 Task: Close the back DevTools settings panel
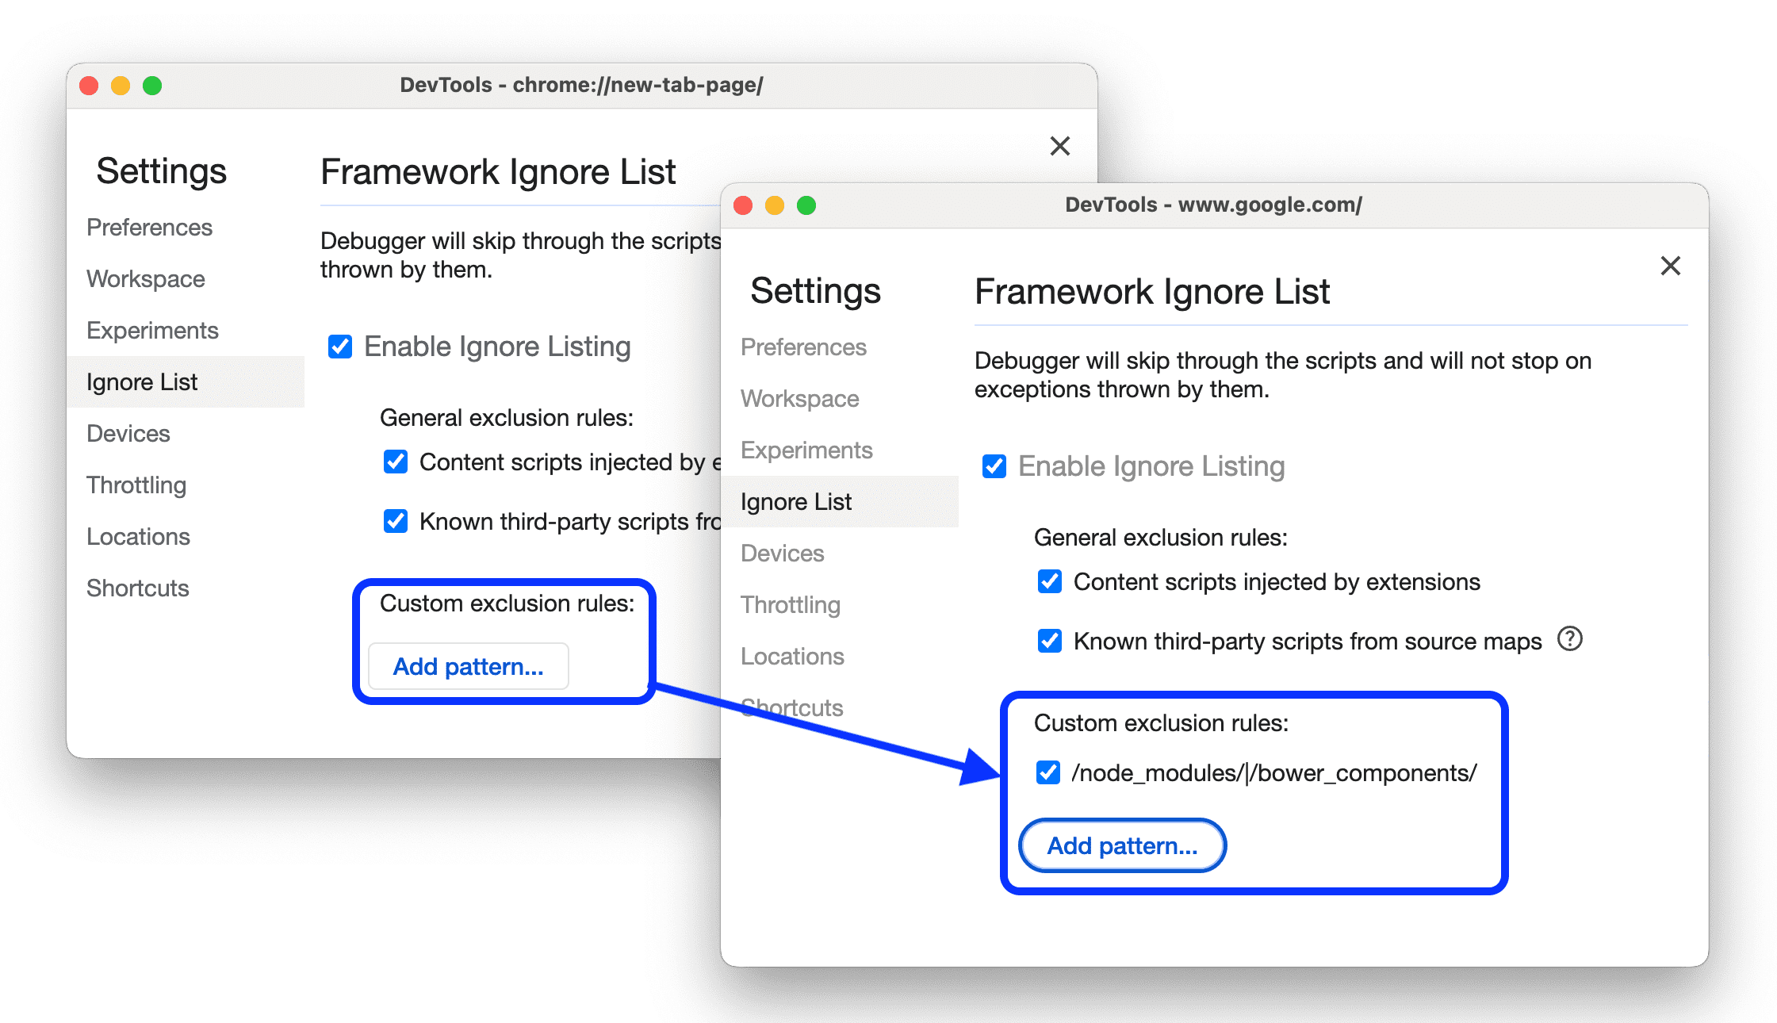(1061, 148)
